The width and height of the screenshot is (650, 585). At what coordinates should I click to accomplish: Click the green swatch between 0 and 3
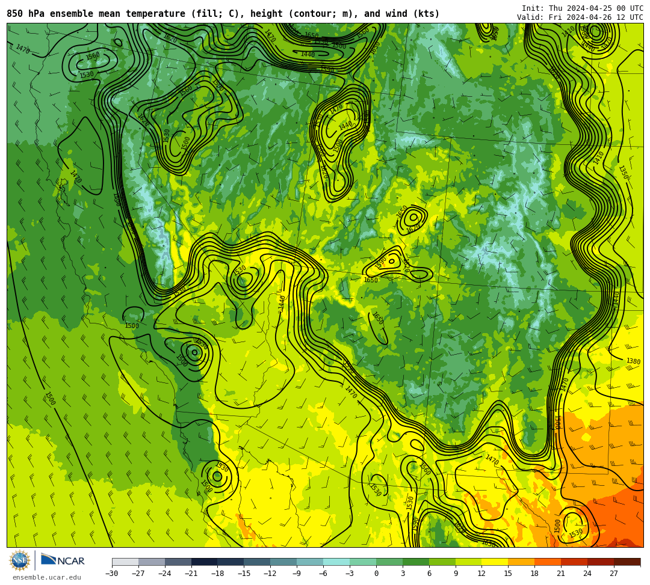pos(389,562)
